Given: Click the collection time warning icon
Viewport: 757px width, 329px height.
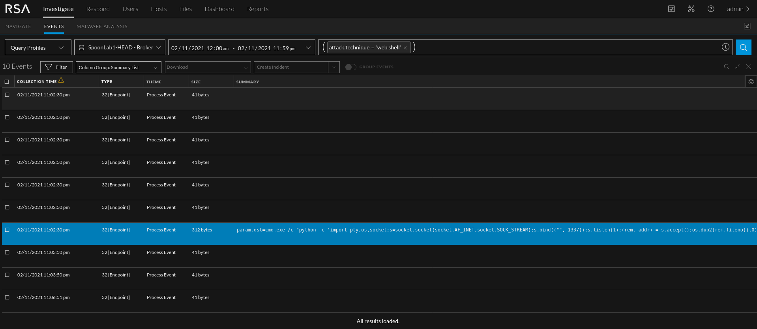Looking at the screenshot, I should 61,80.
